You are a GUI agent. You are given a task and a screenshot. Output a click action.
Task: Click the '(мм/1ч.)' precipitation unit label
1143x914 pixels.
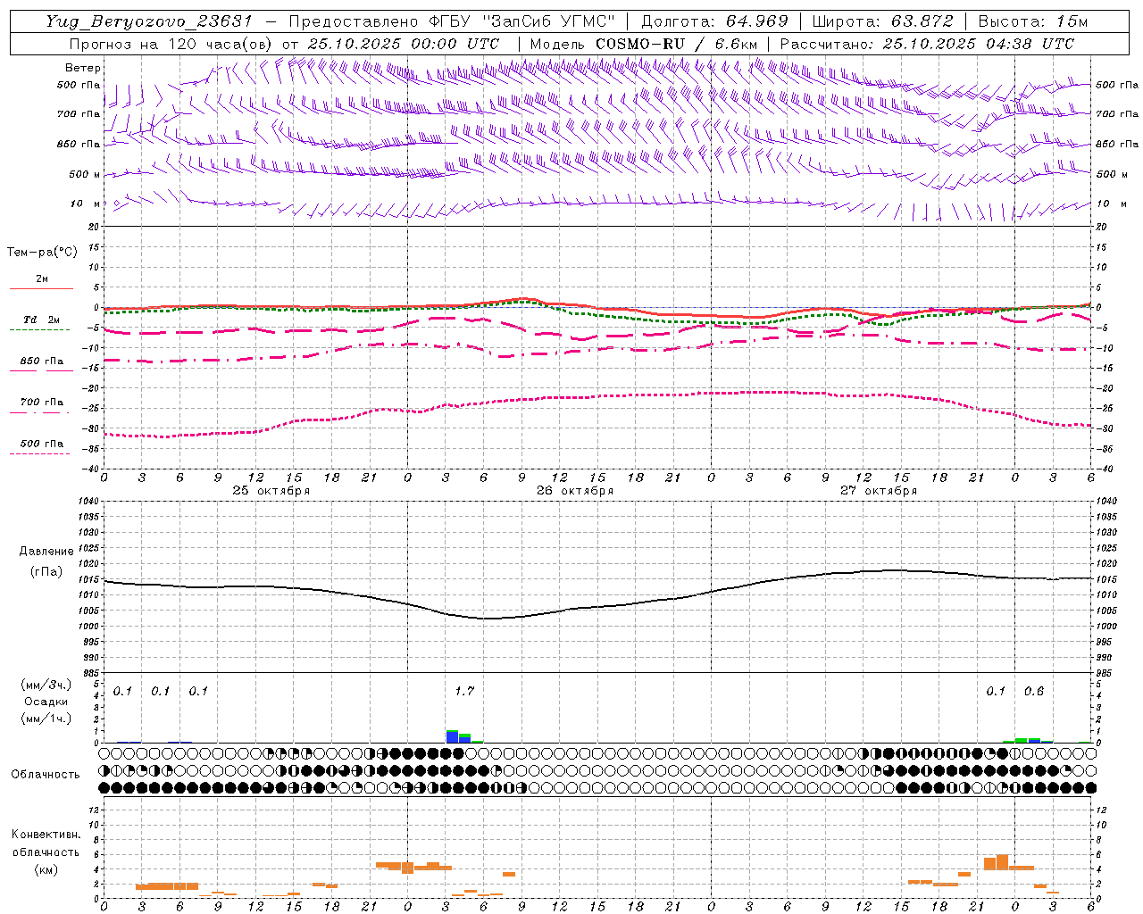point(46,719)
